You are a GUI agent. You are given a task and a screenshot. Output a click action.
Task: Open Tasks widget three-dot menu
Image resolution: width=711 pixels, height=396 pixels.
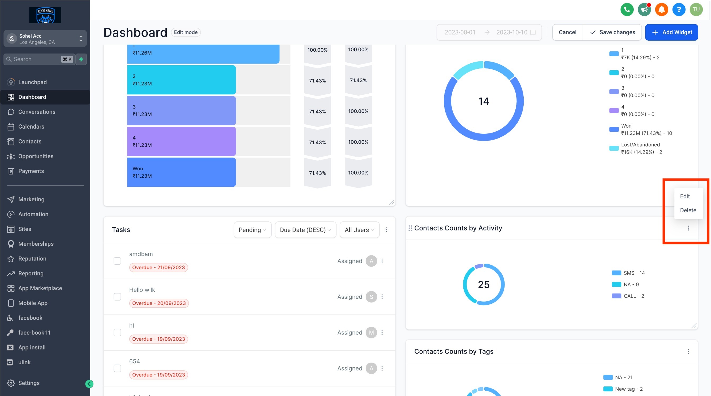click(x=386, y=230)
